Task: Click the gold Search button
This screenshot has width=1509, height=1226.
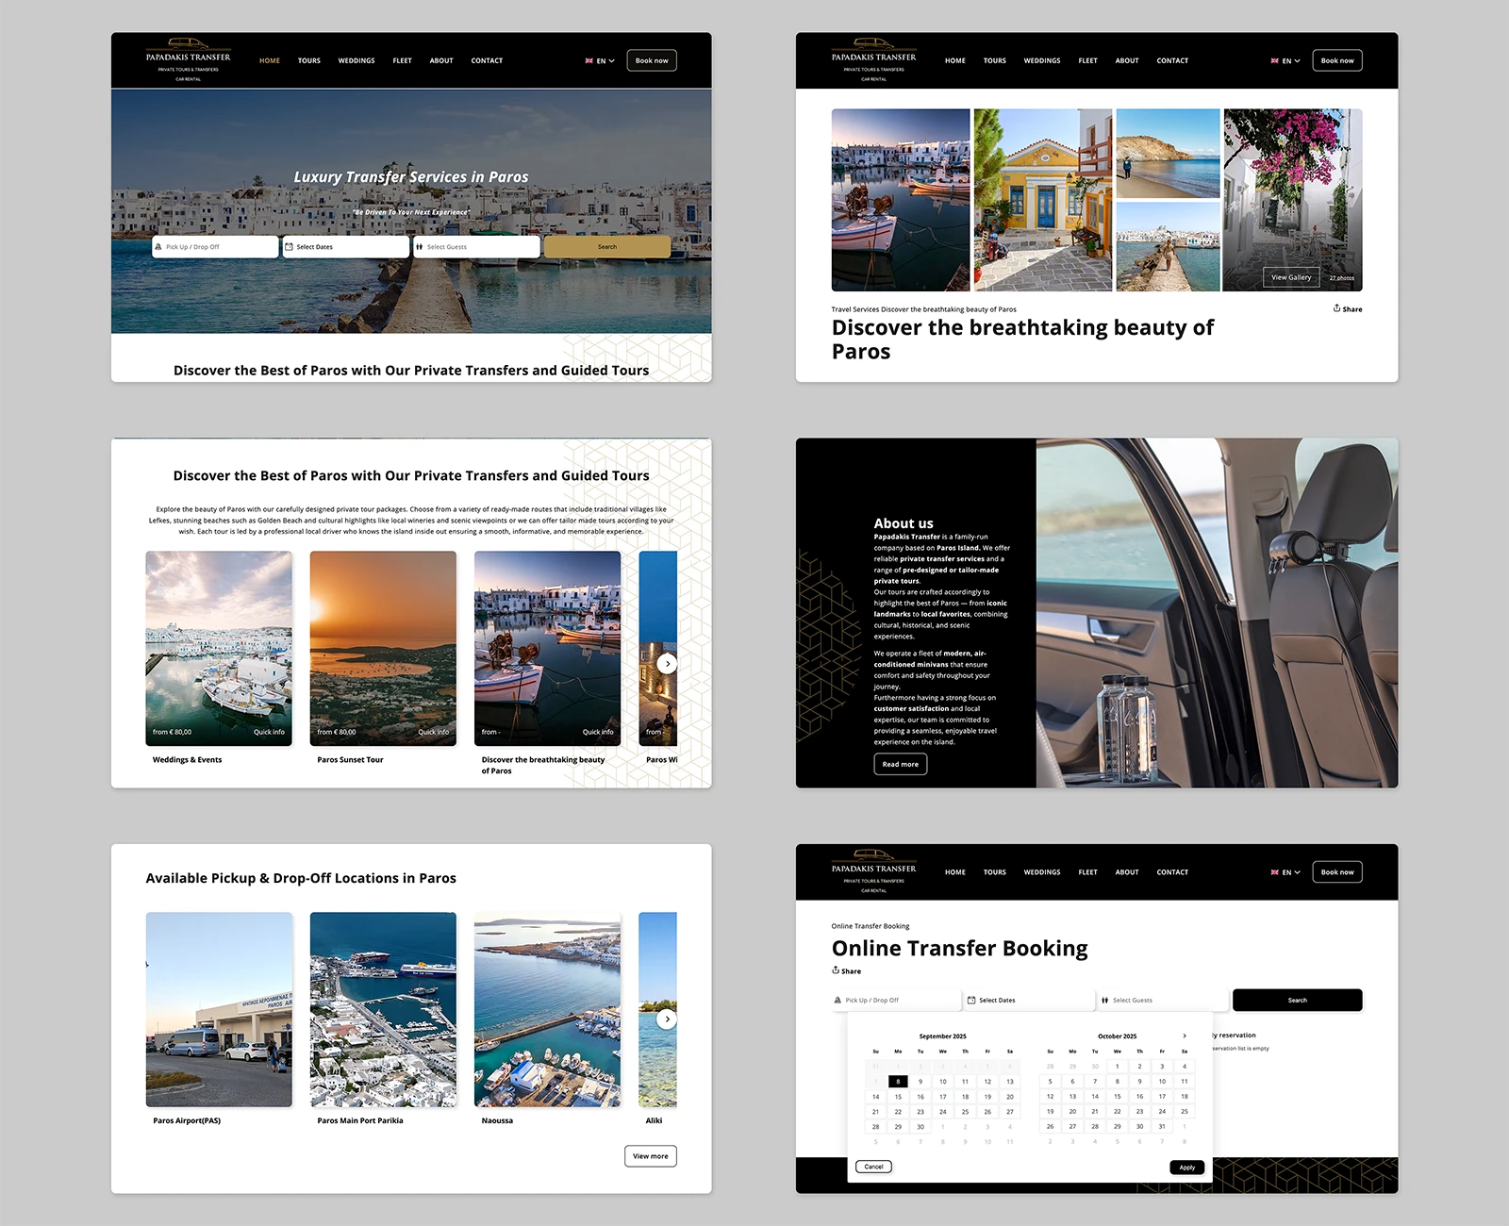Action: (606, 247)
